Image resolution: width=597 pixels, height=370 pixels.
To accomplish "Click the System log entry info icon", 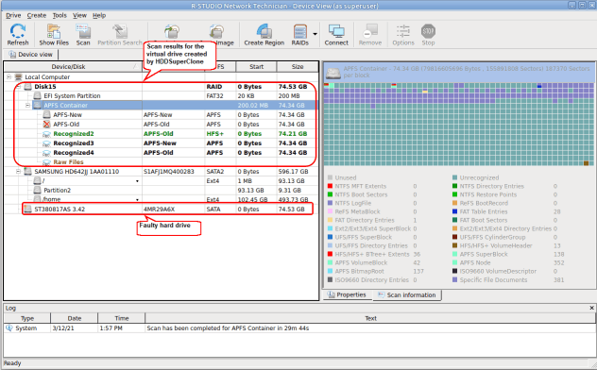I will click(x=9, y=328).
